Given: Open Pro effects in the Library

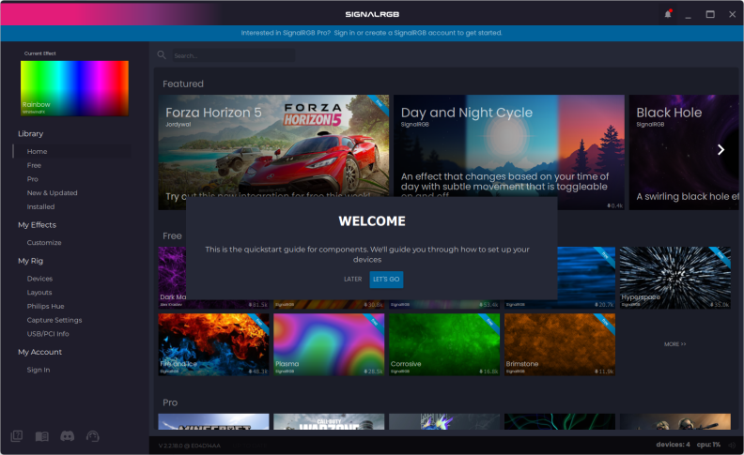Looking at the screenshot, I should point(32,178).
